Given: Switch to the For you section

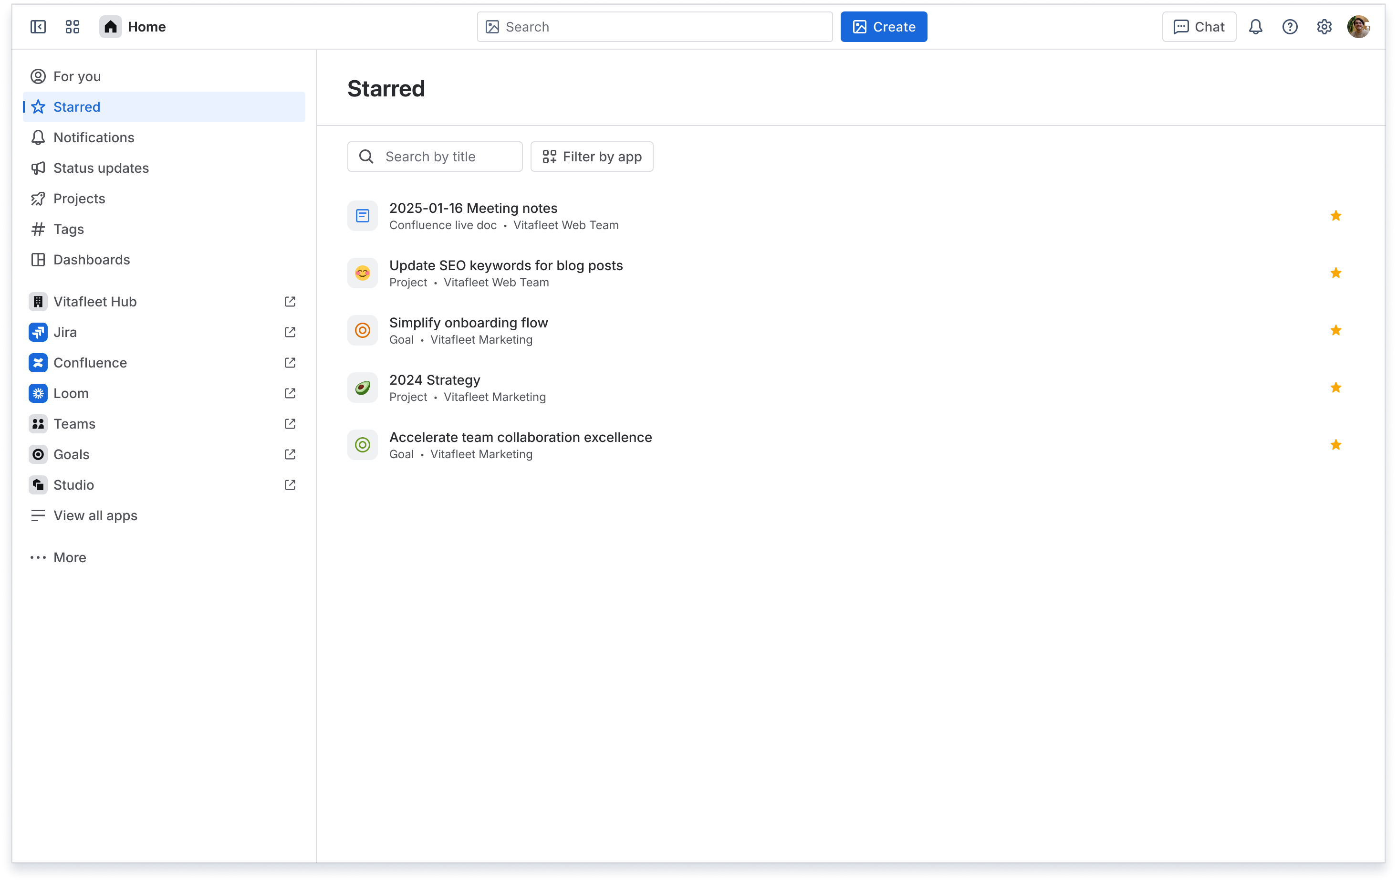Looking at the screenshot, I should pos(77,76).
